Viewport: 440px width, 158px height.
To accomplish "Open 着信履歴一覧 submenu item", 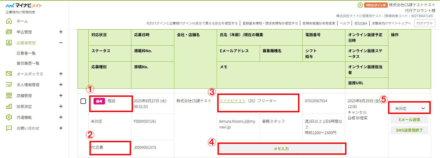I will pos(28,63).
